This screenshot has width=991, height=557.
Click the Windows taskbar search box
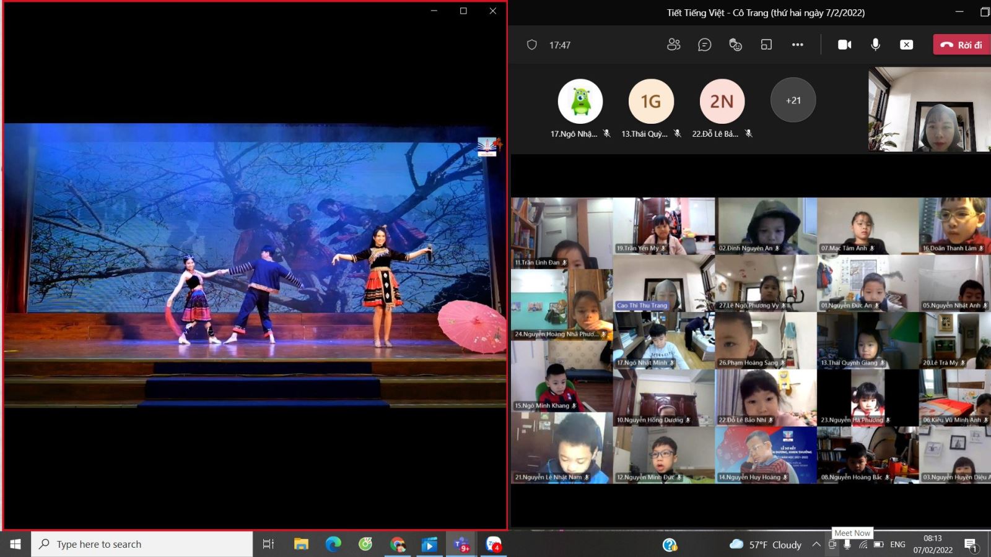[142, 544]
